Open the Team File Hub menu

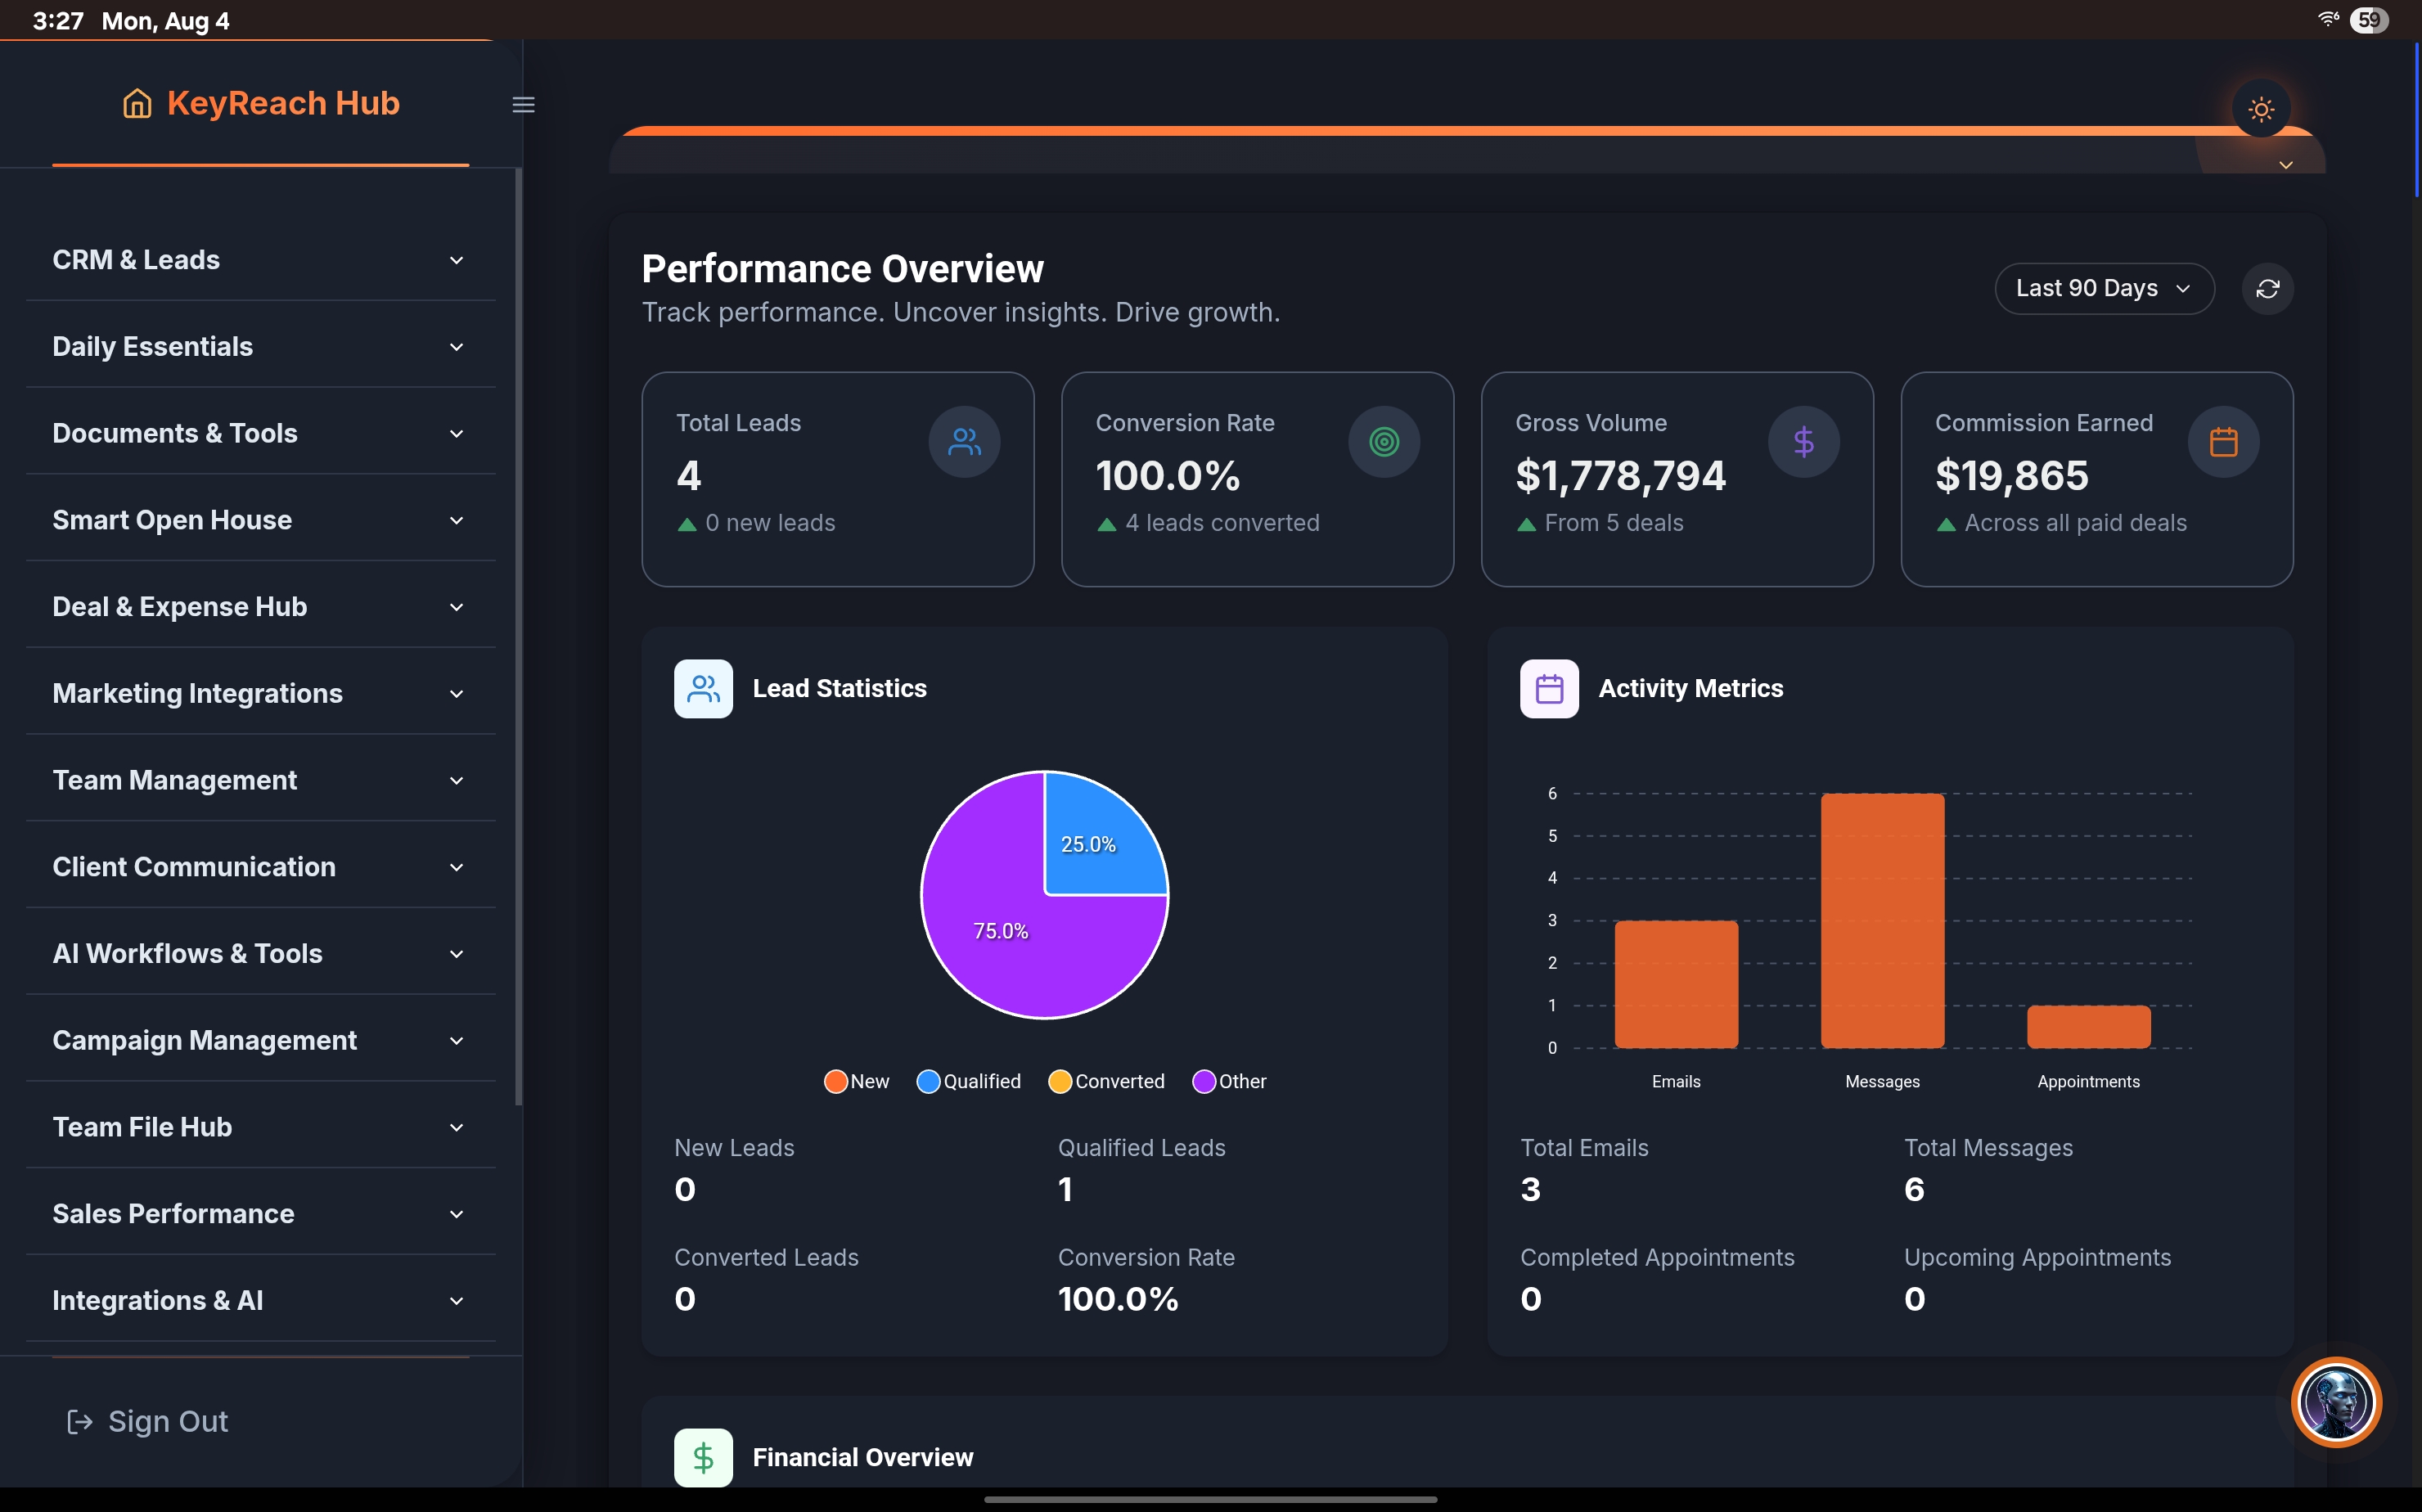(261, 1127)
